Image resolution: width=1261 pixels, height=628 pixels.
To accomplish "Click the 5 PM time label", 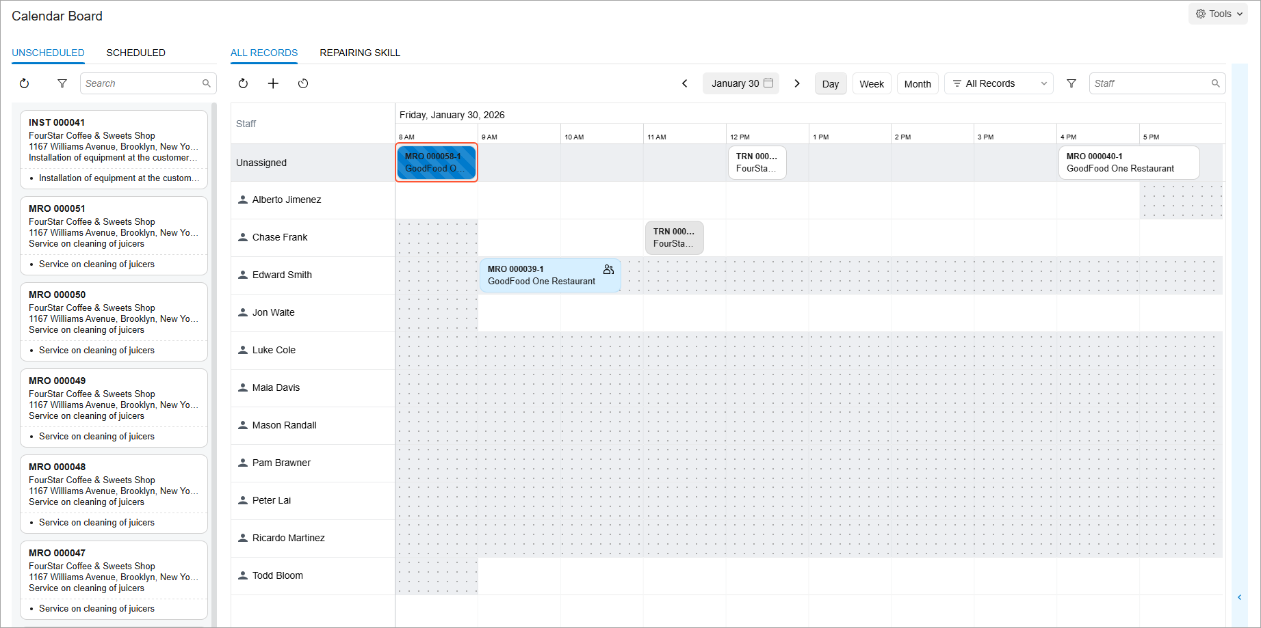I will click(x=1152, y=137).
